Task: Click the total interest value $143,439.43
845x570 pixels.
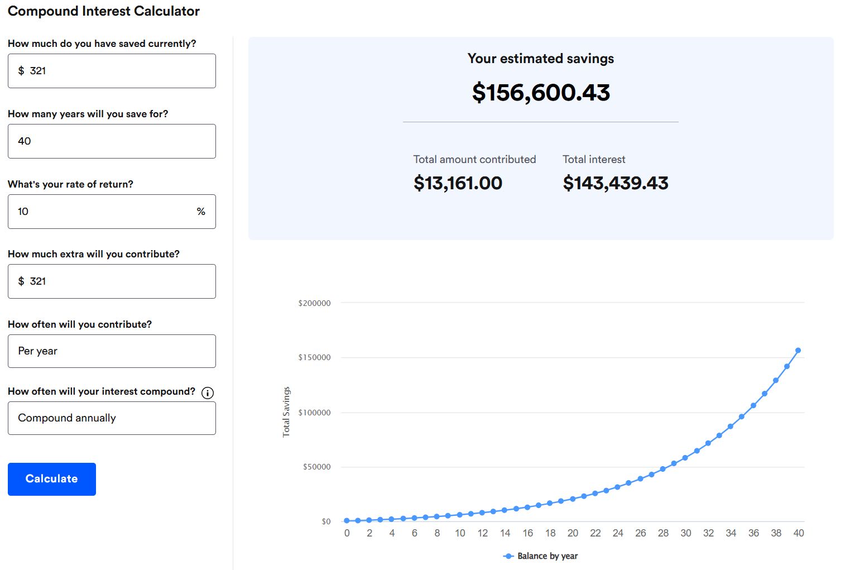Action: 615,183
